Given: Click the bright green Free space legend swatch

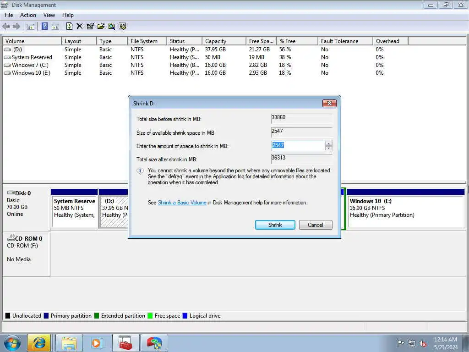Looking at the screenshot, I should point(150,316).
